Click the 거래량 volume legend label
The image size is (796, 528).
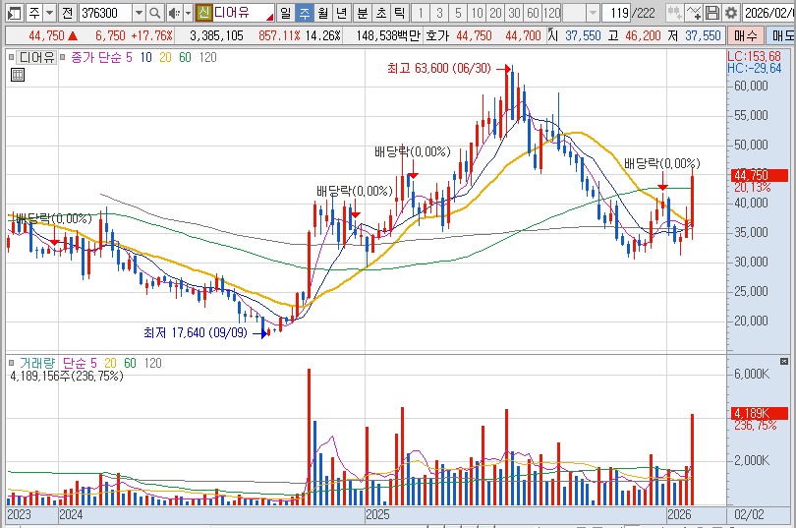pos(37,363)
